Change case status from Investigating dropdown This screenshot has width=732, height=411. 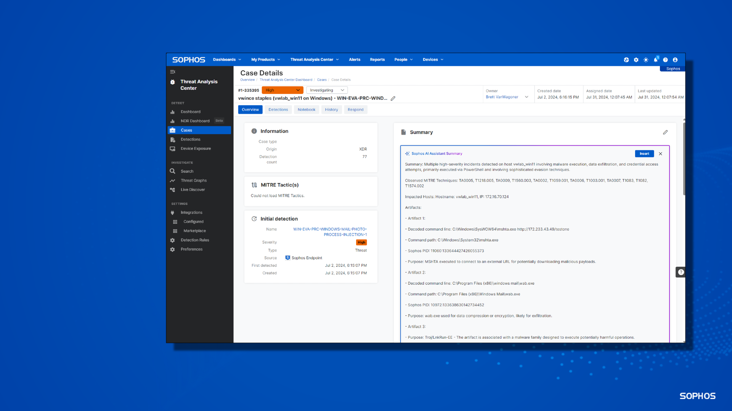coord(326,90)
